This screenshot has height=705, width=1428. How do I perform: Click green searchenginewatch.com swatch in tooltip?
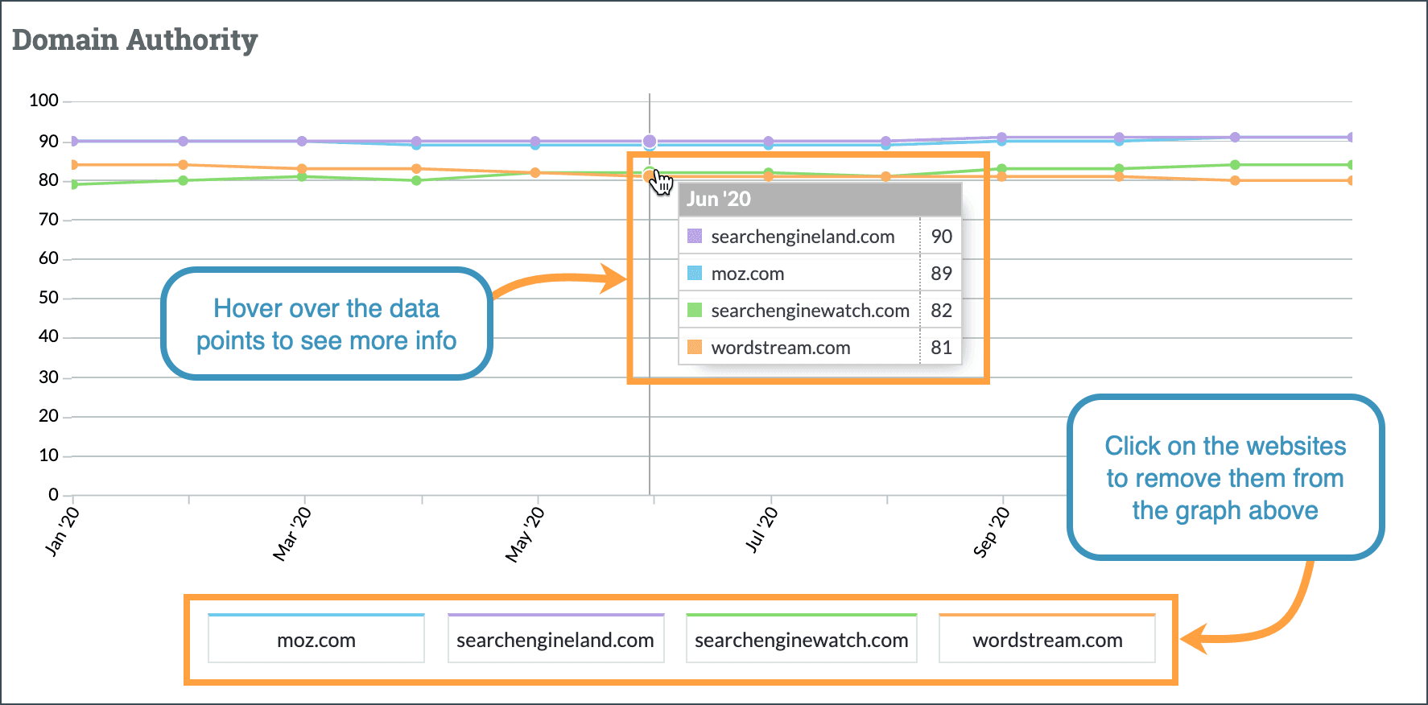(695, 311)
